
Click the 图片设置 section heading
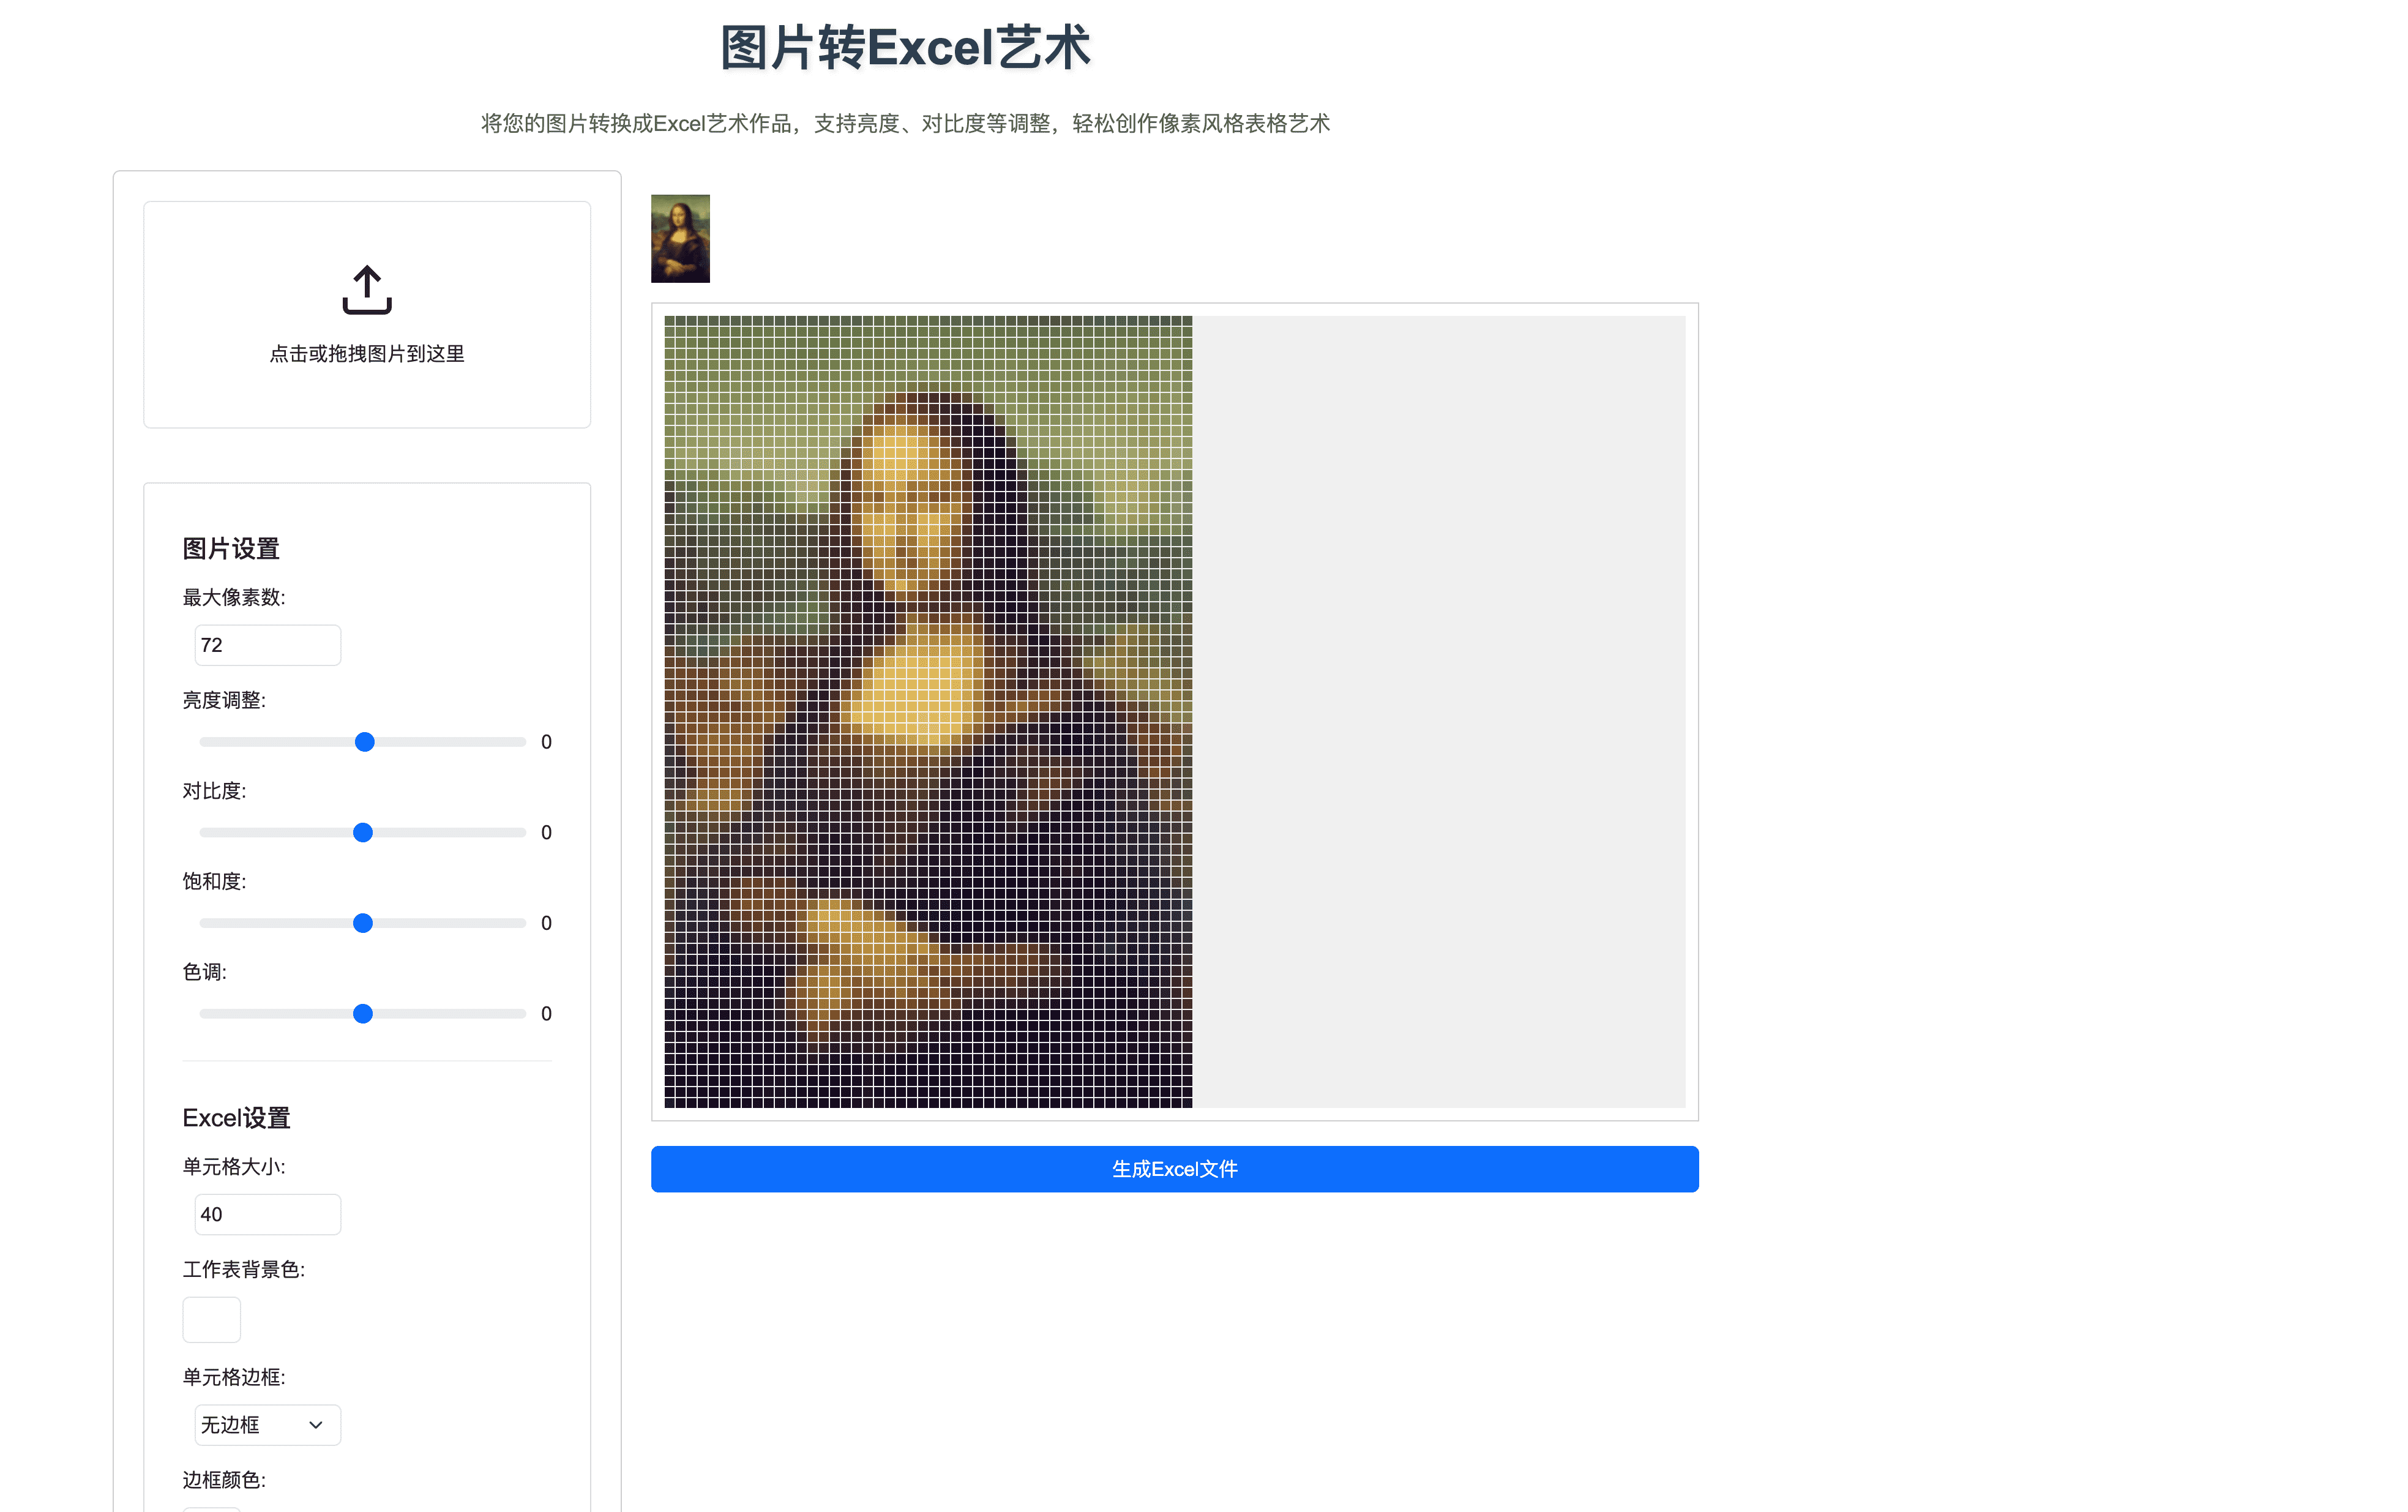pos(231,549)
